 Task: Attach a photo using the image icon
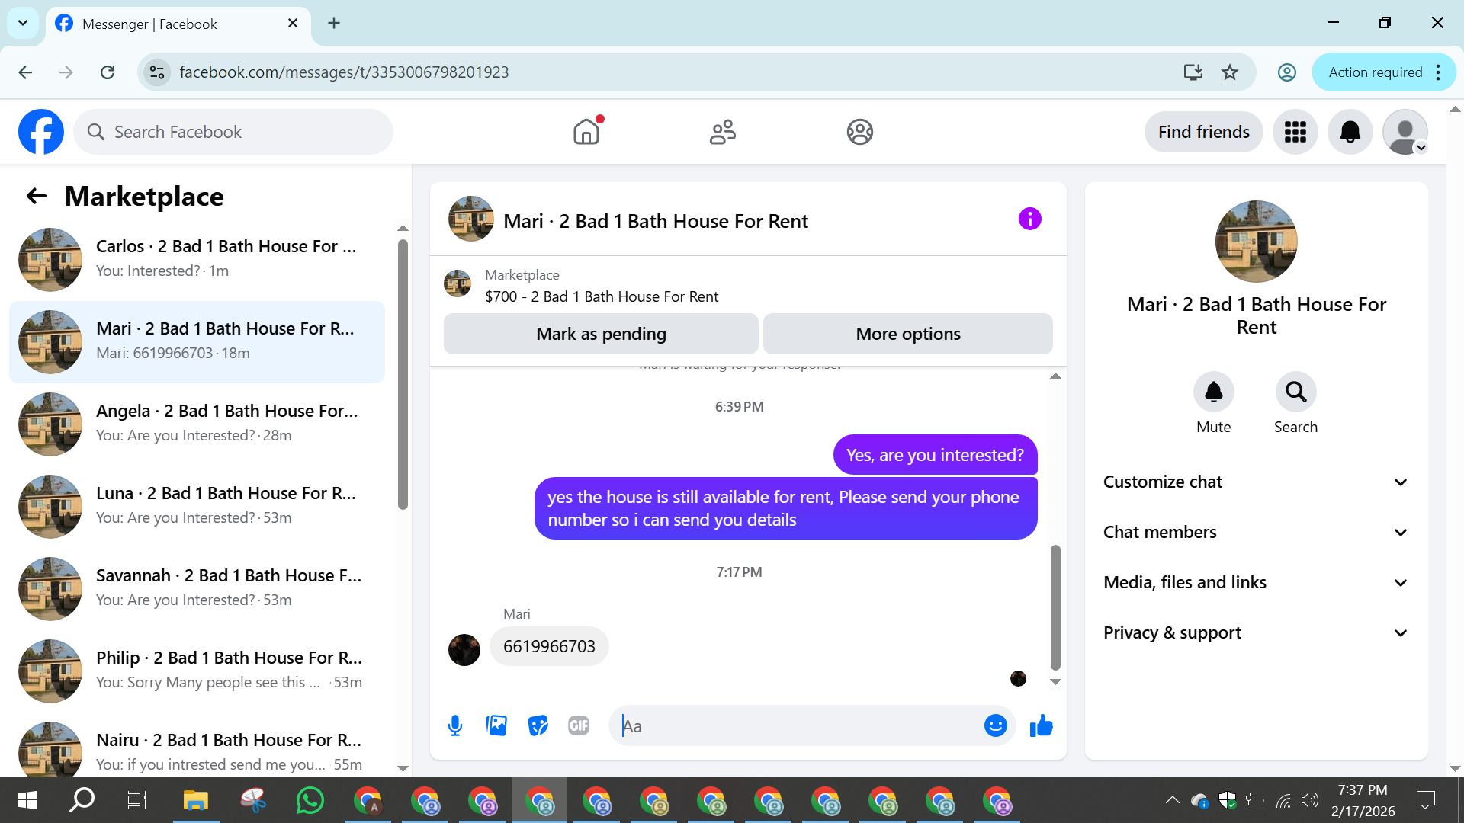[496, 725]
